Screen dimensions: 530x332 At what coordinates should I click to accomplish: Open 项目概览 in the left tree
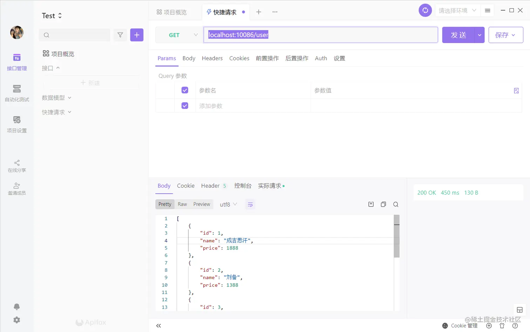tap(59, 54)
